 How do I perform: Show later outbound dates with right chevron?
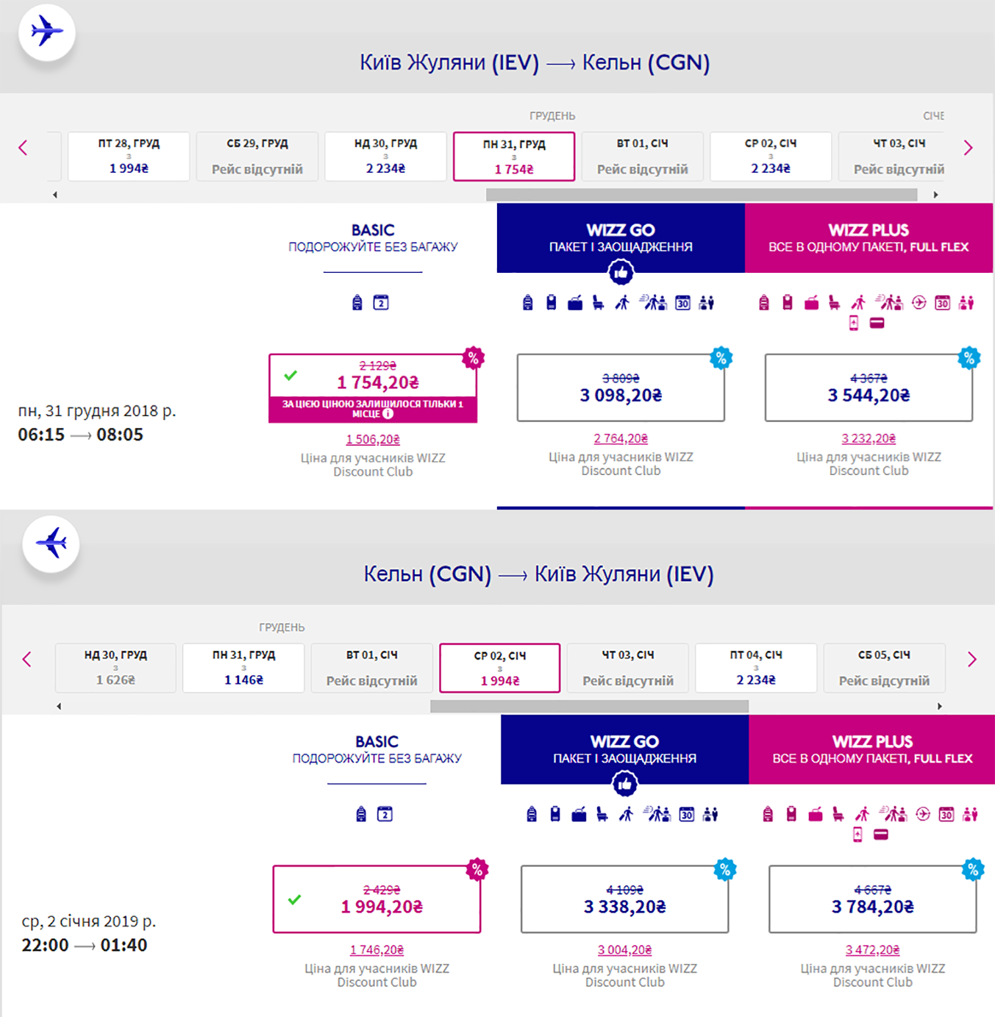[968, 148]
